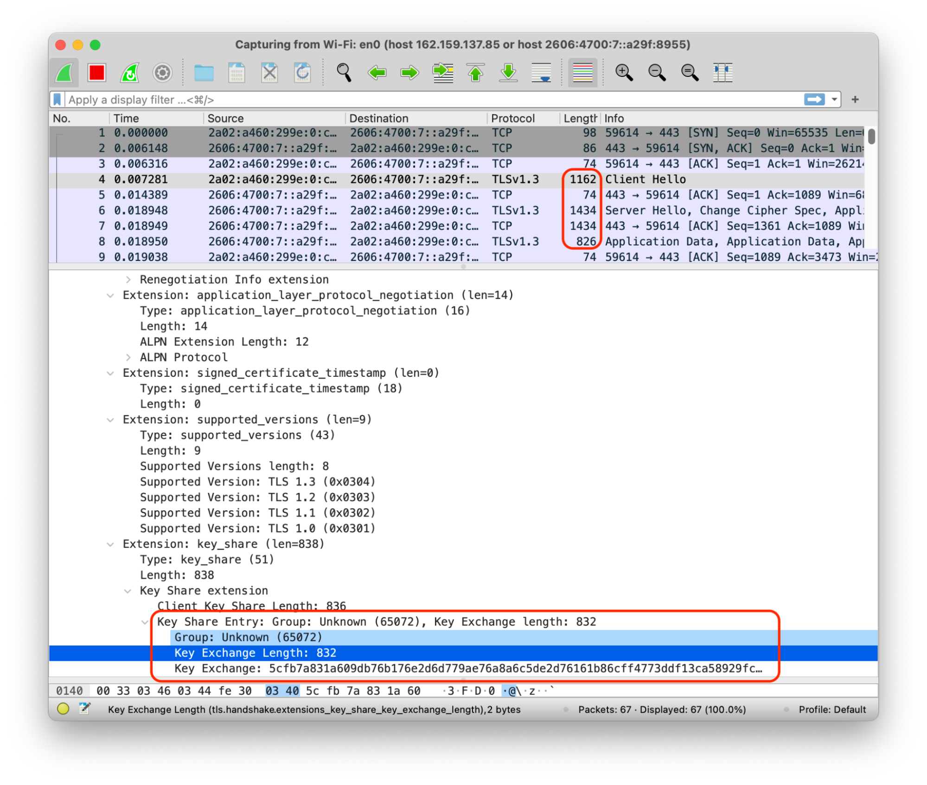Sort packets by Protocol column header
Viewport: 927px width, 785px height.
(x=512, y=119)
